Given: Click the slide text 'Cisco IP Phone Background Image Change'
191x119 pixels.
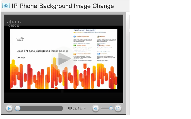Looking at the screenshot, I should pyautogui.click(x=42, y=51).
